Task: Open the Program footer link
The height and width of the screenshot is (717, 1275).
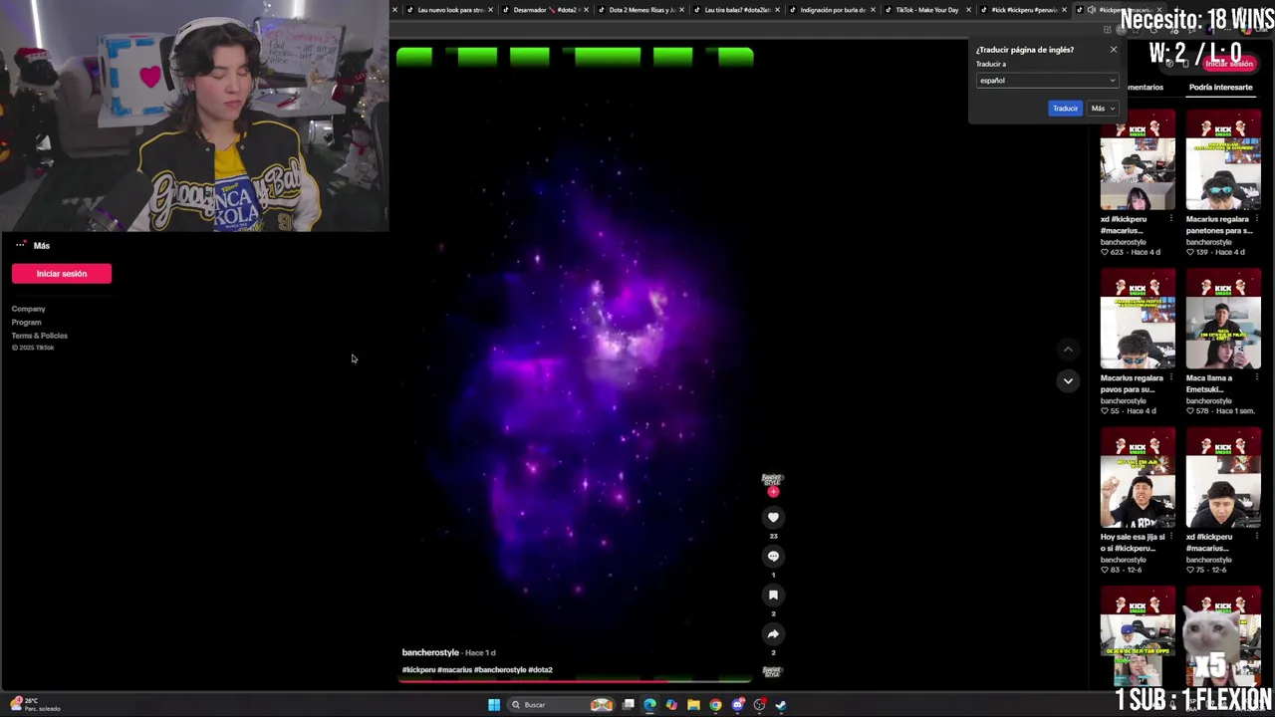Action: [26, 323]
